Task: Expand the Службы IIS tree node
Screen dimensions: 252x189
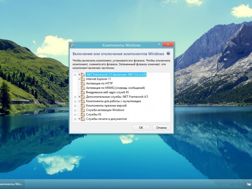Action: coord(75,115)
